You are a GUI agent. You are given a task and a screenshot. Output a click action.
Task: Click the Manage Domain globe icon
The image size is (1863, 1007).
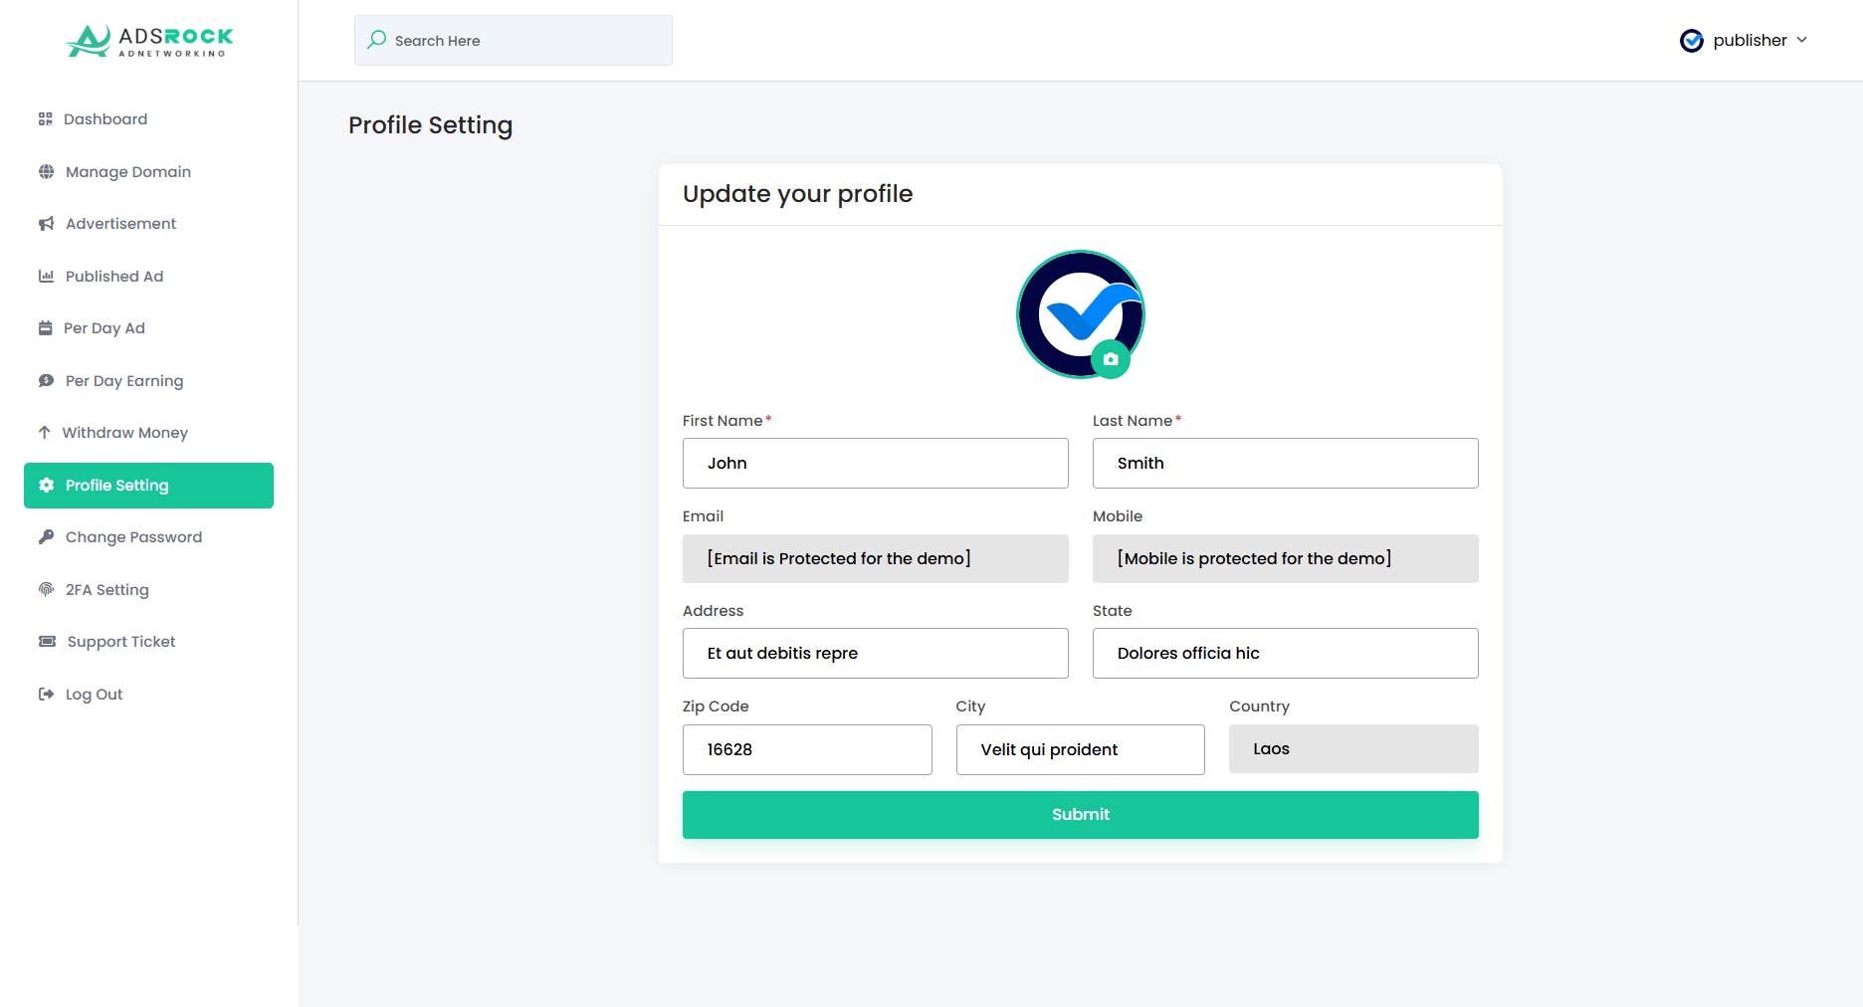tap(47, 172)
